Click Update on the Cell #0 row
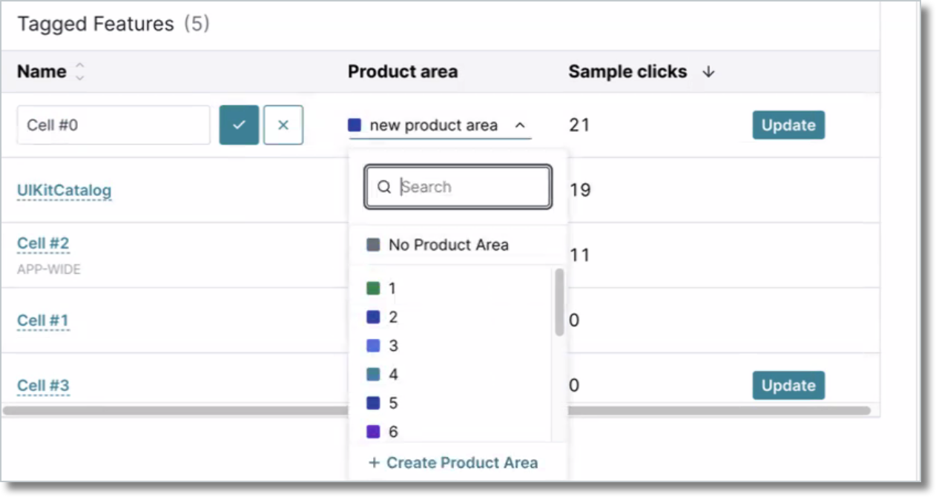 coord(788,125)
